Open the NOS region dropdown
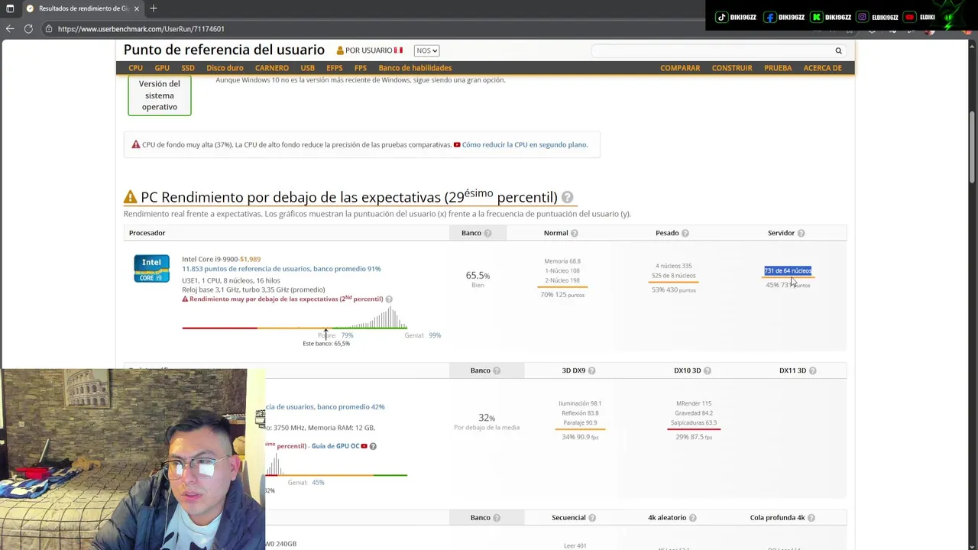This screenshot has height=550, width=978. (426, 50)
